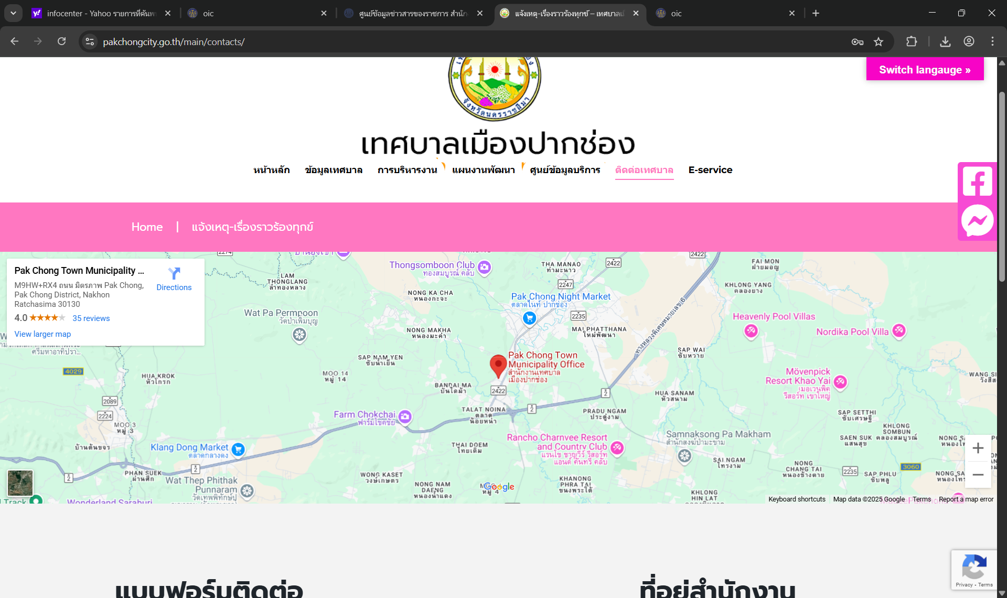The height and width of the screenshot is (598, 1007).
Task: Click the Samnaksong Pa Makham temple marker
Action: (684, 456)
